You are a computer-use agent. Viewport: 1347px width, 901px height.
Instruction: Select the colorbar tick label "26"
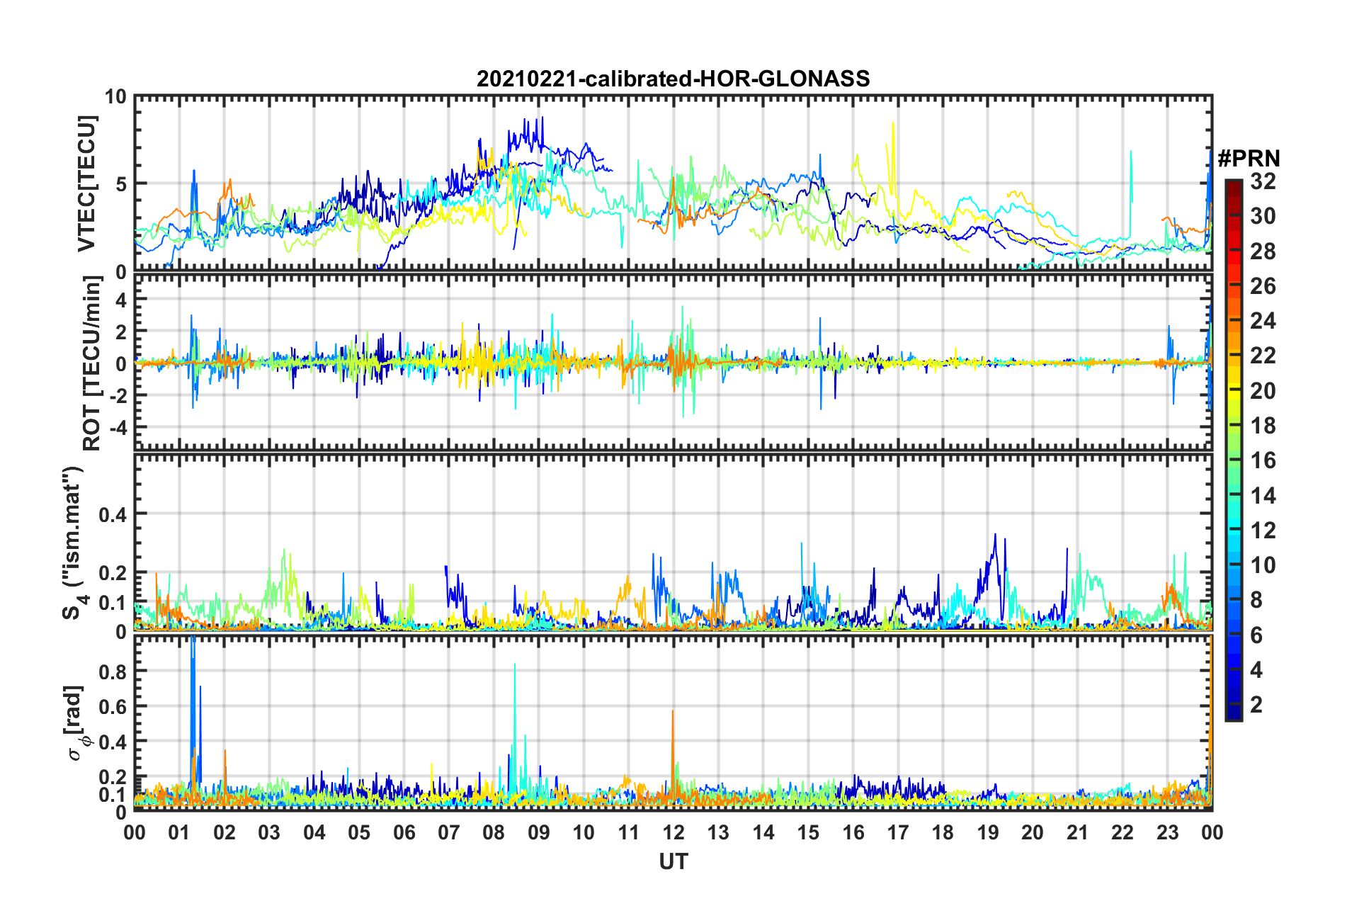(x=1263, y=286)
